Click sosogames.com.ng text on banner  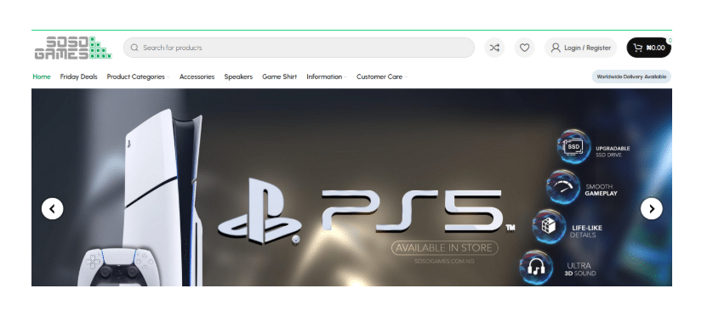(x=444, y=261)
